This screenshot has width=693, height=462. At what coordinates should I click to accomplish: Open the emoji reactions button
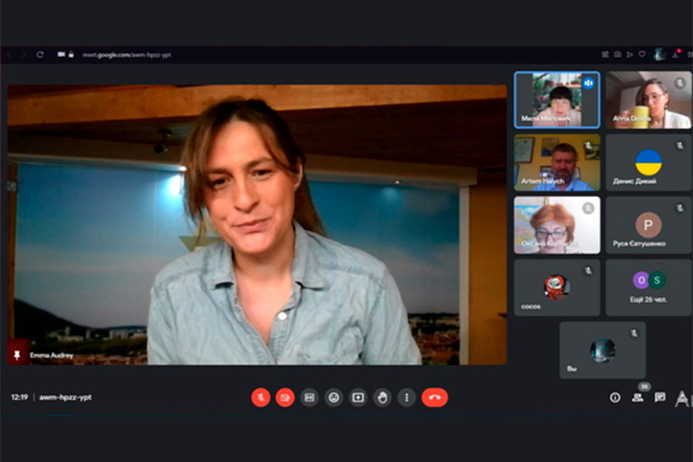tap(333, 397)
